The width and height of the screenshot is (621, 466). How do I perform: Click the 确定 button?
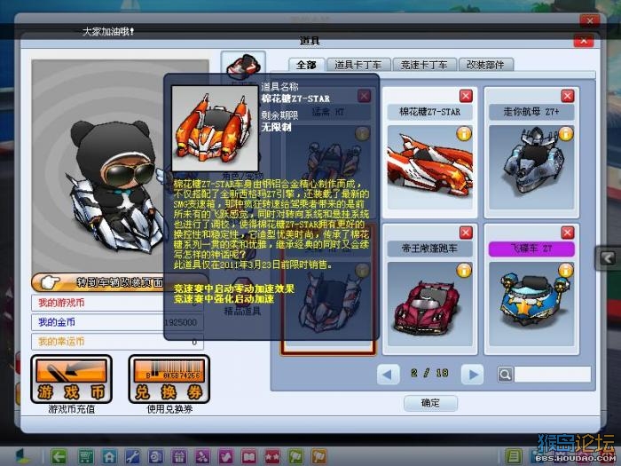(430, 403)
